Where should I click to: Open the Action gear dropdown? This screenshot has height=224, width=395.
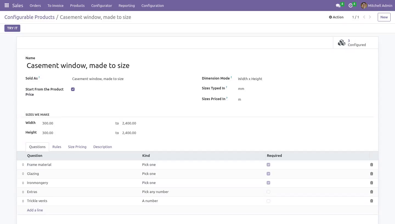click(x=336, y=17)
